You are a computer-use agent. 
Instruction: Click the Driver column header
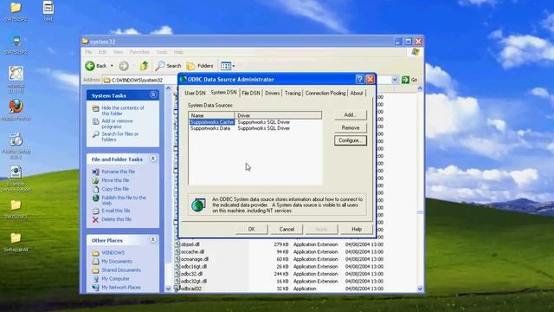pos(279,115)
